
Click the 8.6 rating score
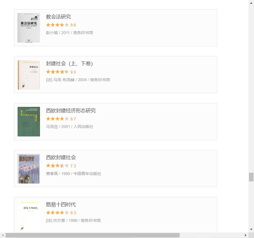[73, 25]
